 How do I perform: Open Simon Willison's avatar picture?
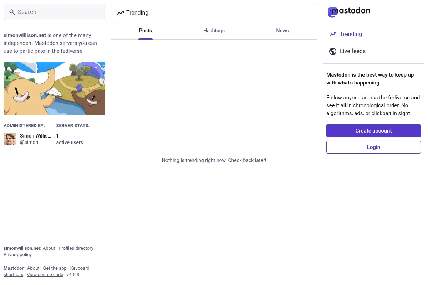coord(10,139)
